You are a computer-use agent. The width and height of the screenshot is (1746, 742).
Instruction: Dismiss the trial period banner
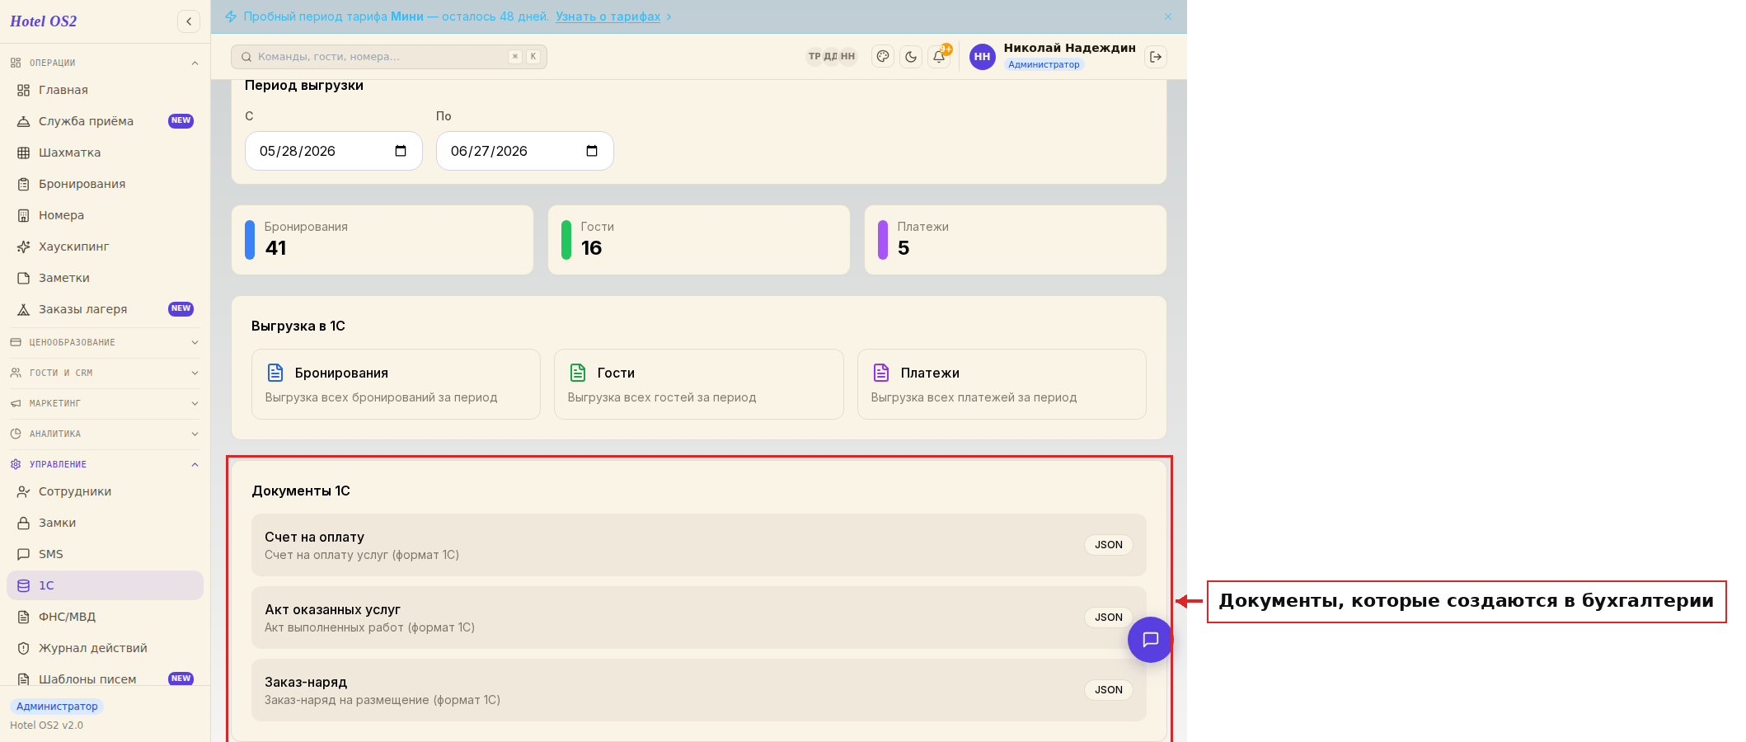click(1168, 16)
